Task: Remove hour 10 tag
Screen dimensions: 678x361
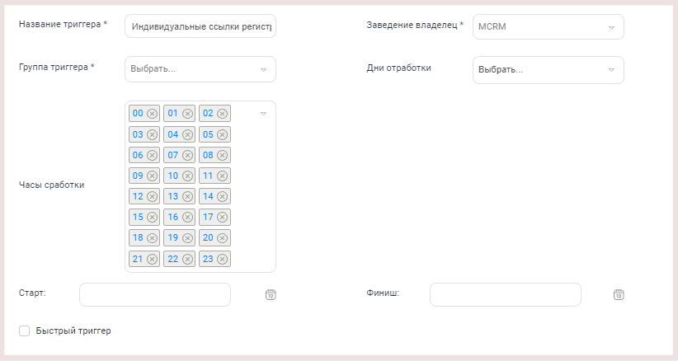Action: (x=187, y=176)
